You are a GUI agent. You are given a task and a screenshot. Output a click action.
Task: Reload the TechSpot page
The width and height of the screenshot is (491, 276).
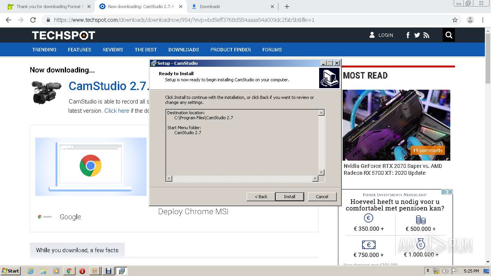33,20
